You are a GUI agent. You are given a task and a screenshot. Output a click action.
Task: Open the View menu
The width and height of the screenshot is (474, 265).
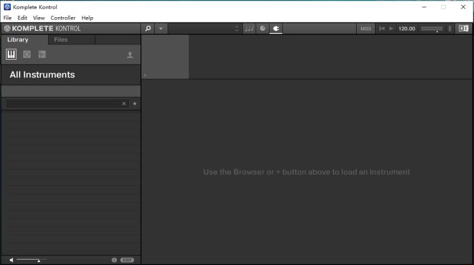pos(39,18)
